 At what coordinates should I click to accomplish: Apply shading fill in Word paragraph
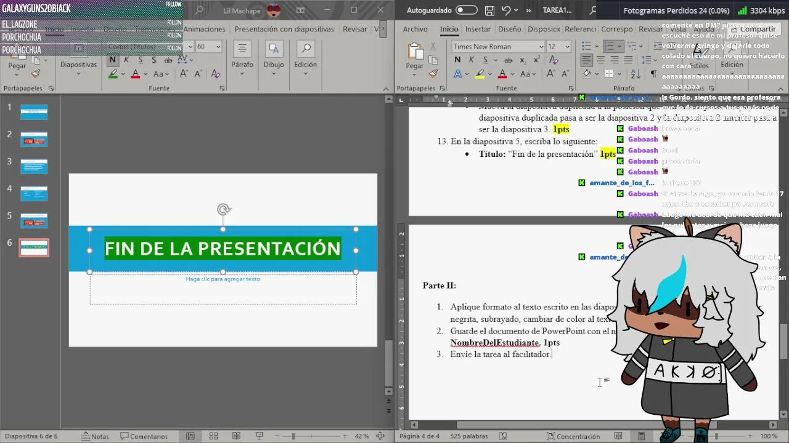click(587, 74)
